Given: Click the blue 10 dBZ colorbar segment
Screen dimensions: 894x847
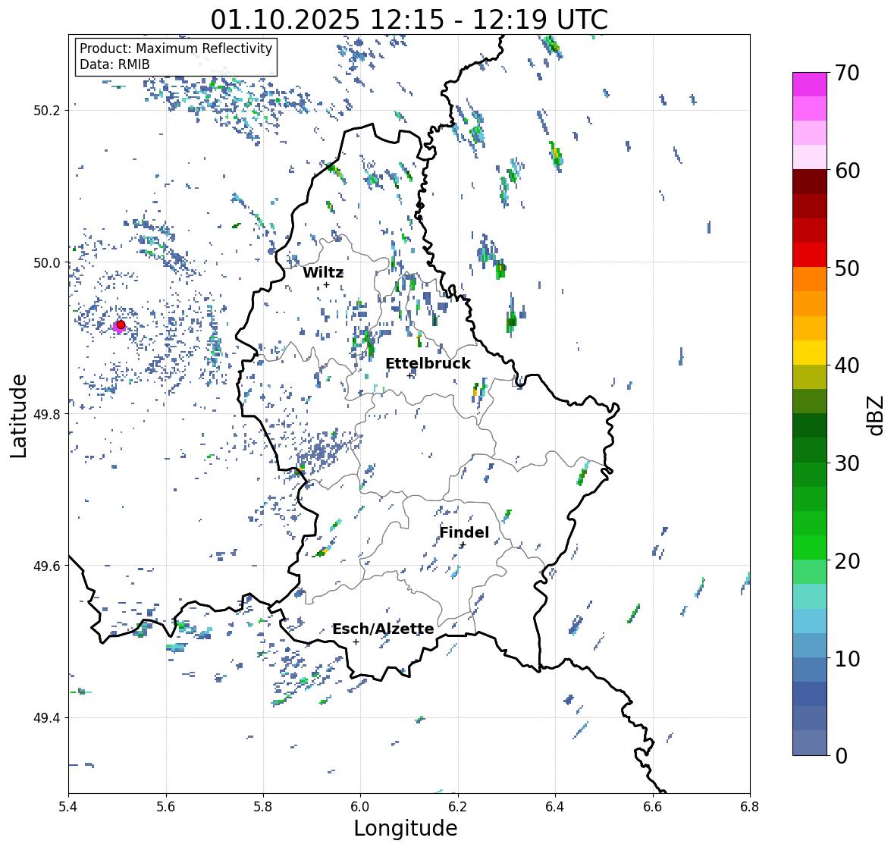Looking at the screenshot, I should 810,645.
